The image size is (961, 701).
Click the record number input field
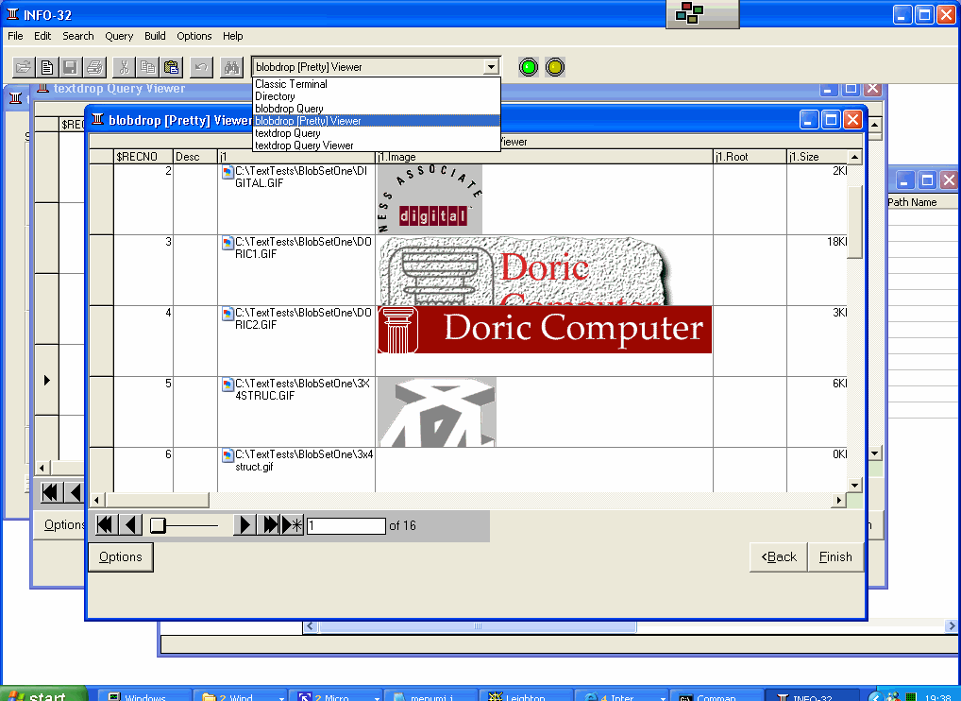point(346,525)
